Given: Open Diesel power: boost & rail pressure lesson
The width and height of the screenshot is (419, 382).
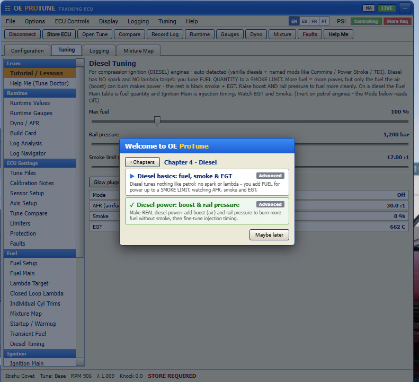Looking at the screenshot, I should click(207, 211).
